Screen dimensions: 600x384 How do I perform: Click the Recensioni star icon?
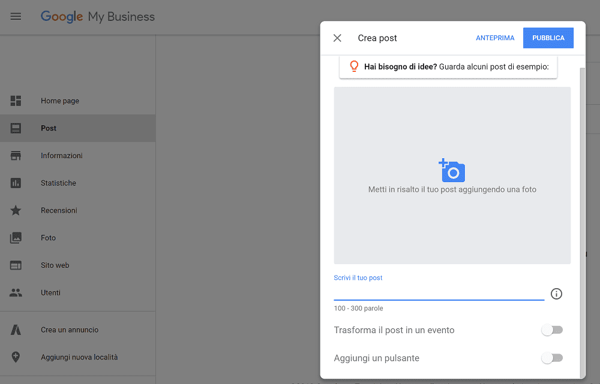16,210
